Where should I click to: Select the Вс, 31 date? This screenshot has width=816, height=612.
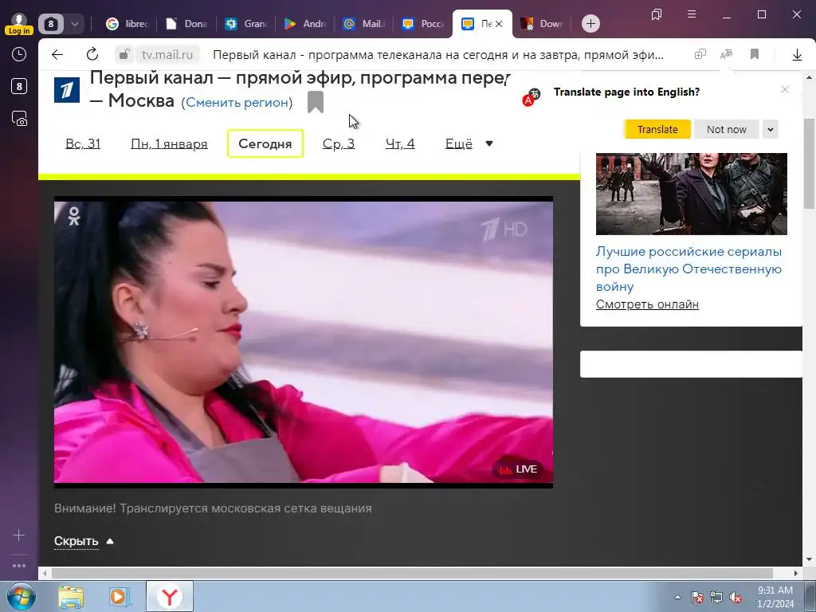tap(83, 143)
